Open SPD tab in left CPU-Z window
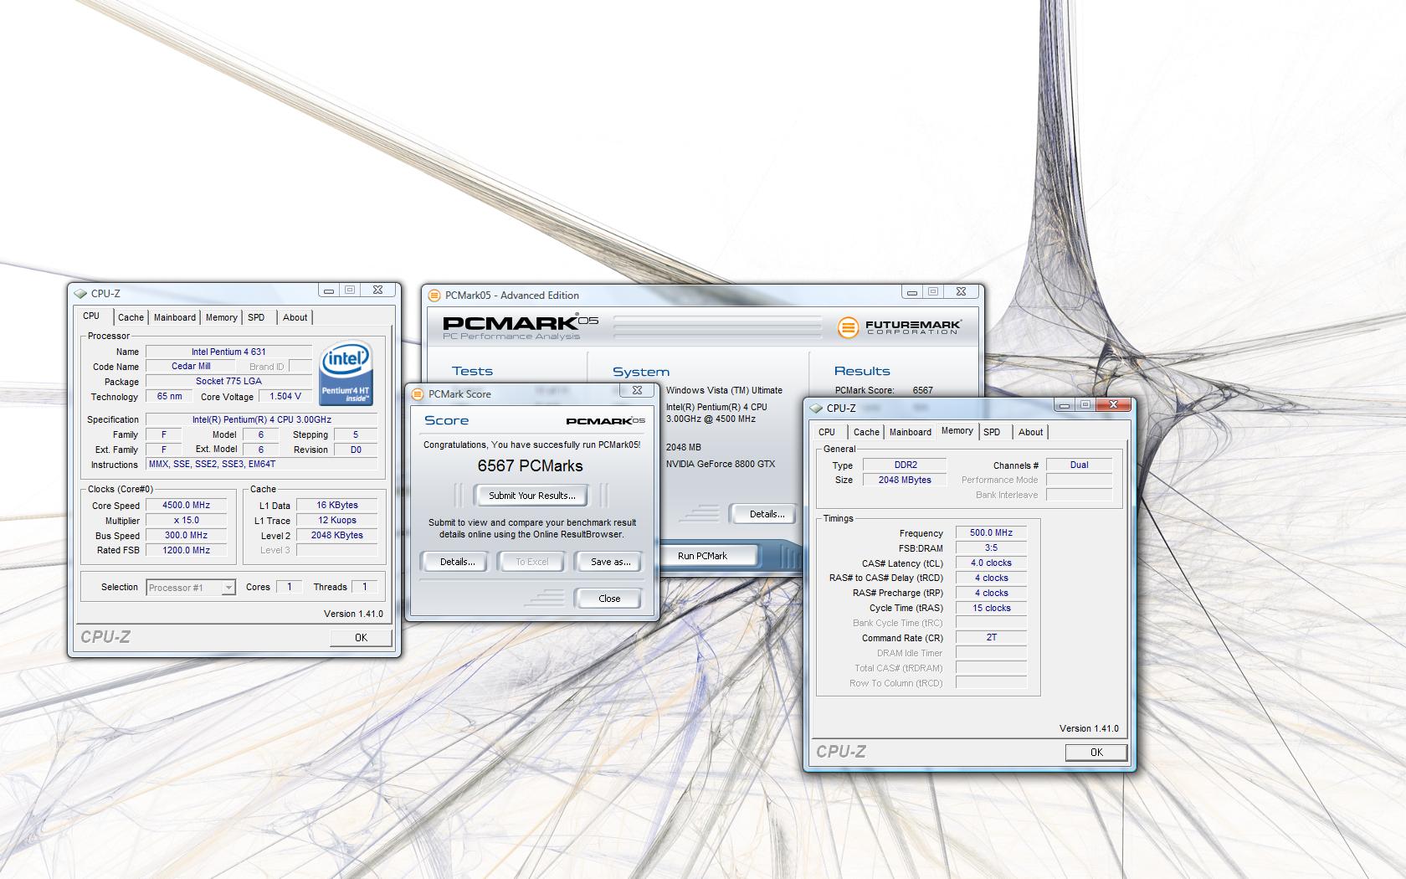This screenshot has width=1406, height=879. (256, 318)
